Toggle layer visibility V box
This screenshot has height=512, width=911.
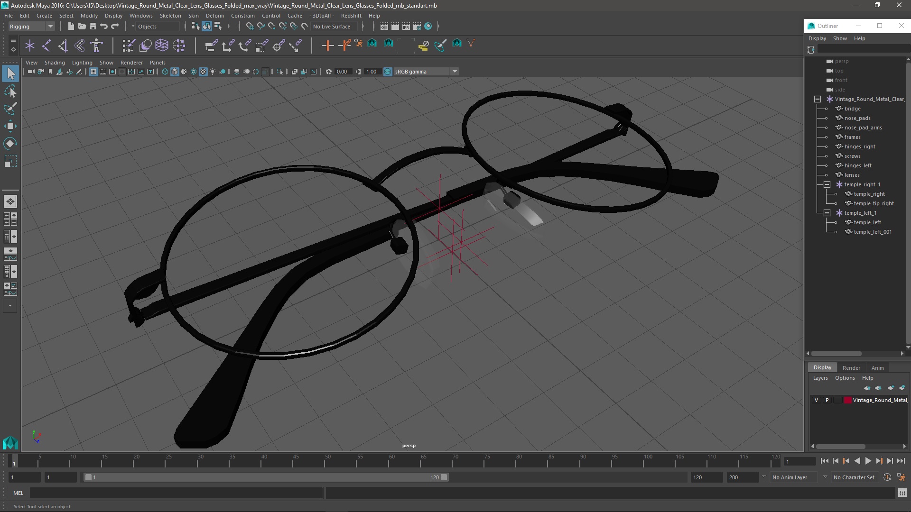pyautogui.click(x=817, y=400)
